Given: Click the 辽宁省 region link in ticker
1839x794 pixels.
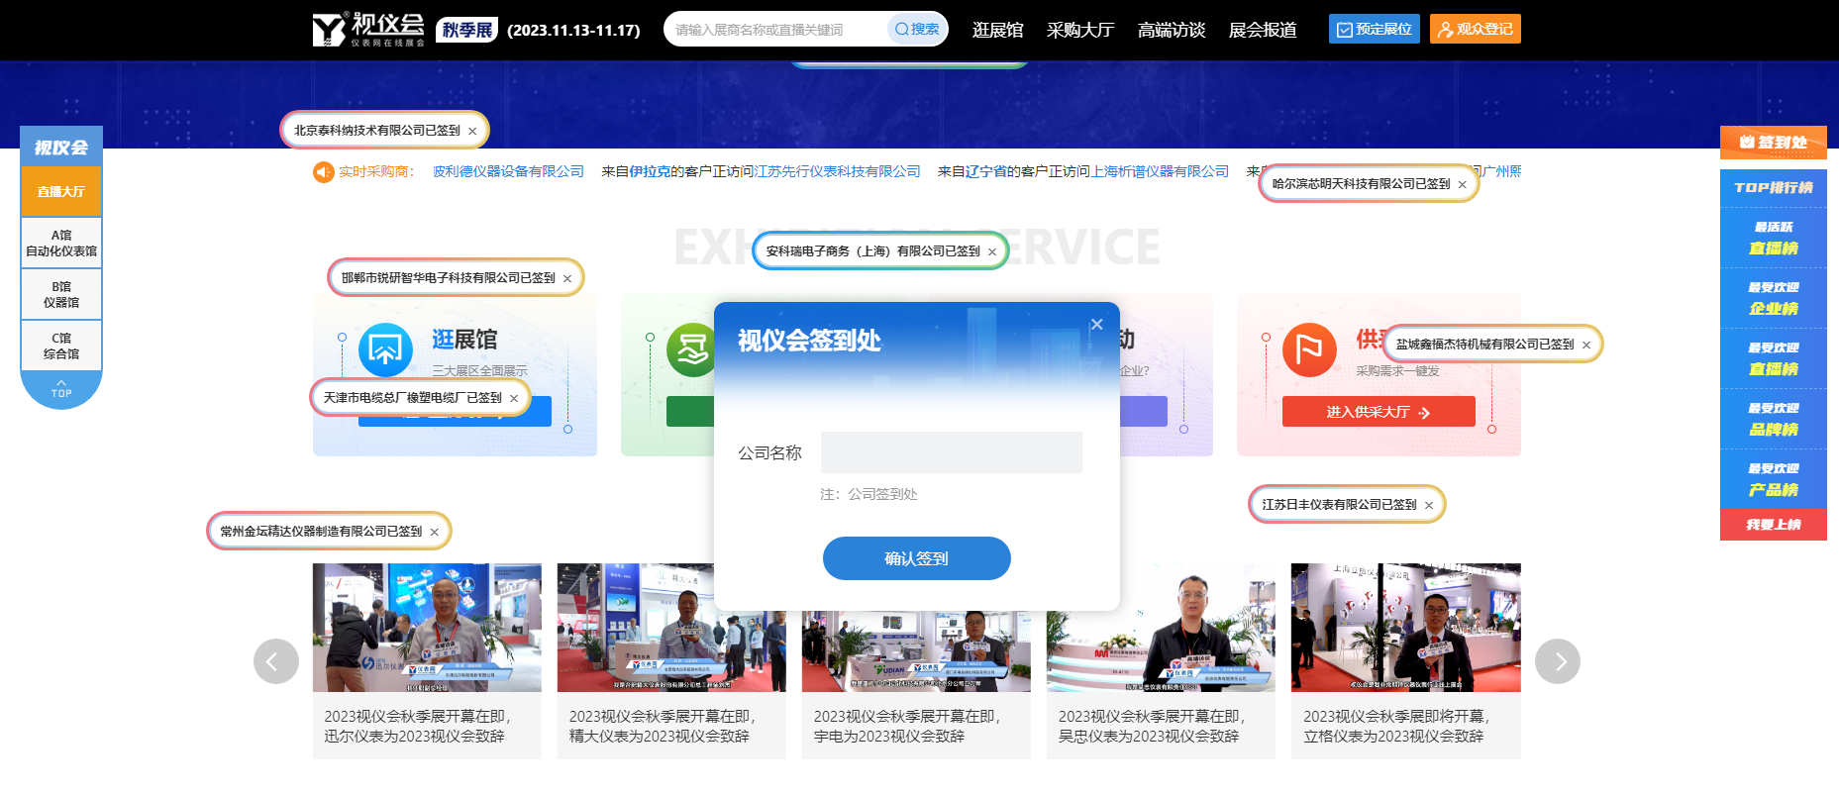Looking at the screenshot, I should tap(986, 171).
